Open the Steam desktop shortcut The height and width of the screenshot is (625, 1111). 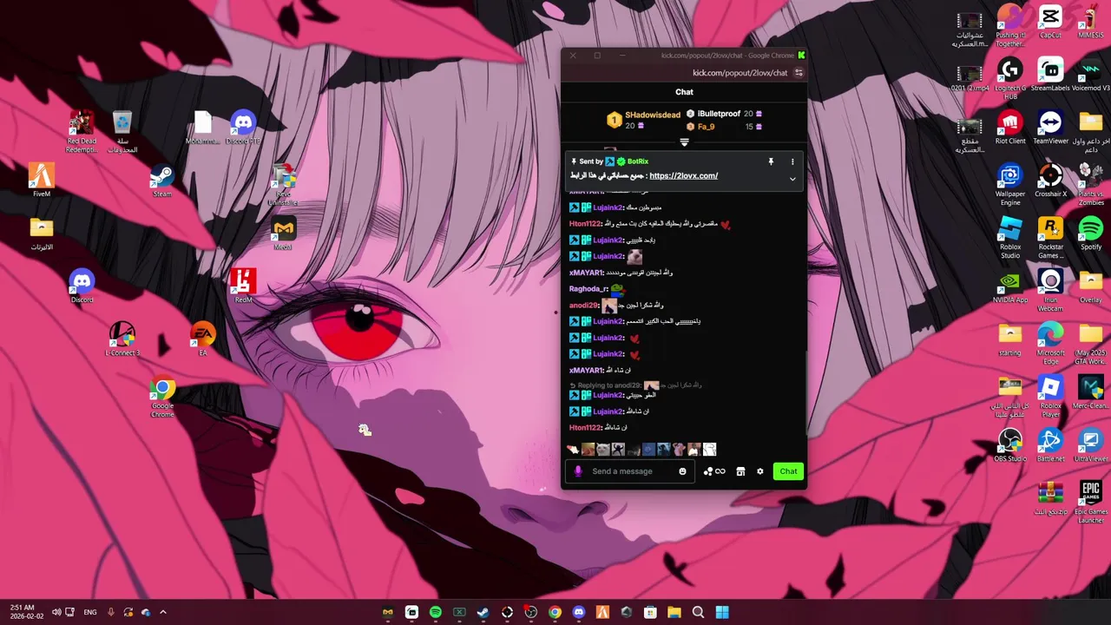(161, 182)
